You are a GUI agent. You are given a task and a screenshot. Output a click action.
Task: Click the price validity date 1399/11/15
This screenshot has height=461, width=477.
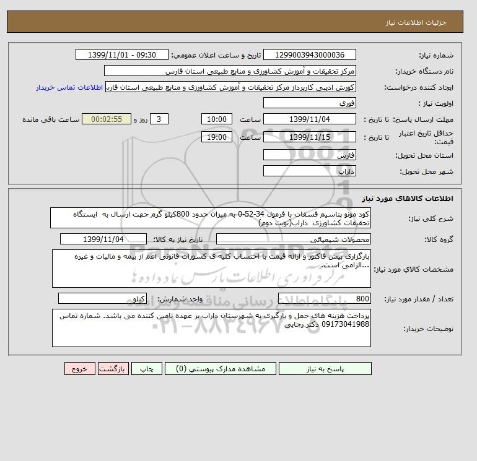click(x=309, y=137)
